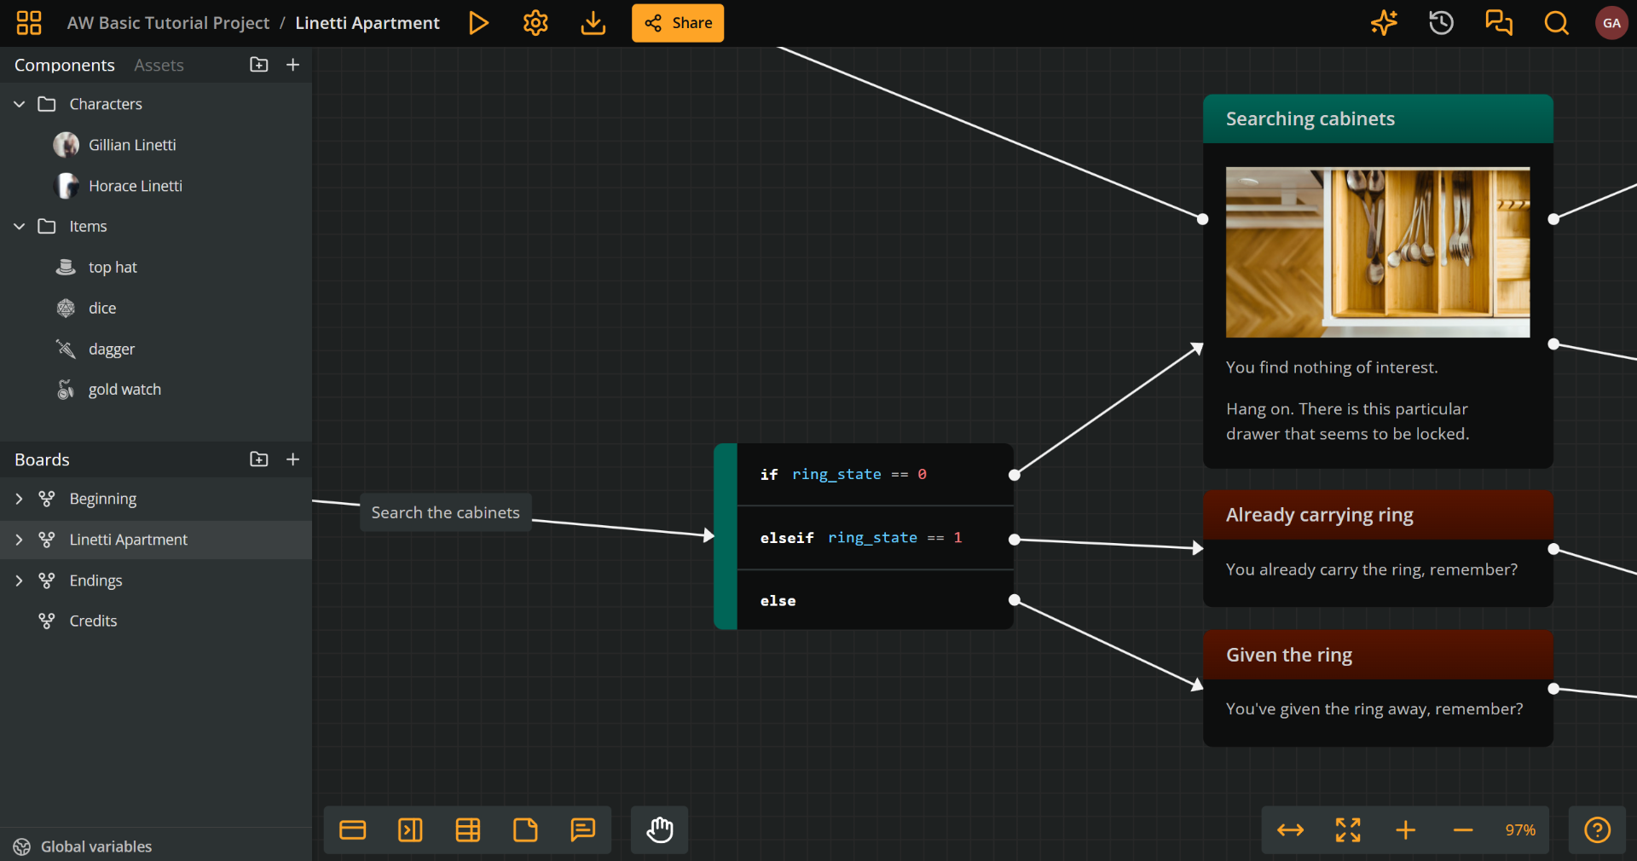Click the 97% zoom level
Screen dimensions: 1637x861
1520,829
